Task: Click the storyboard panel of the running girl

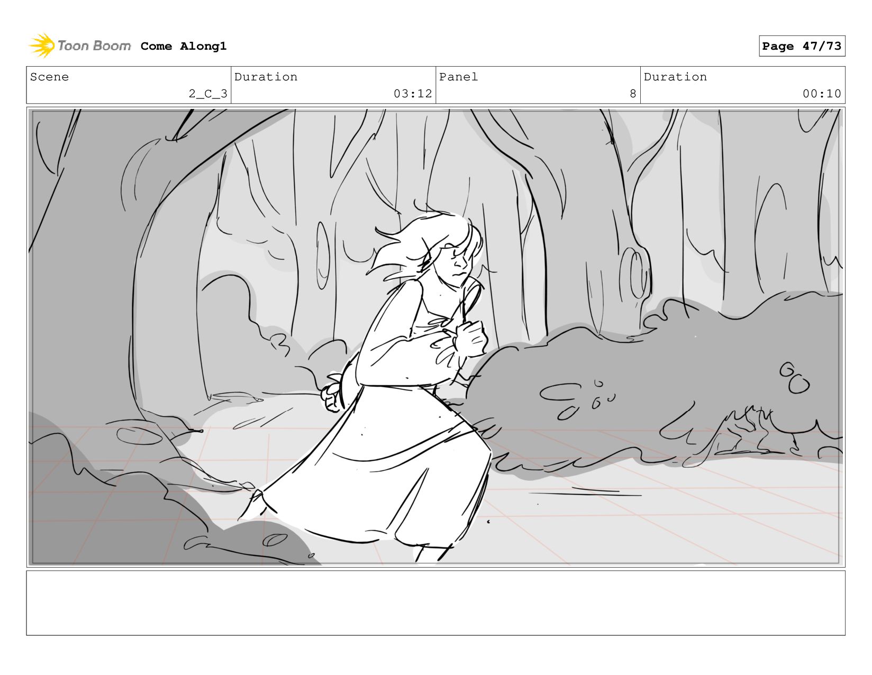Action: [435, 337]
